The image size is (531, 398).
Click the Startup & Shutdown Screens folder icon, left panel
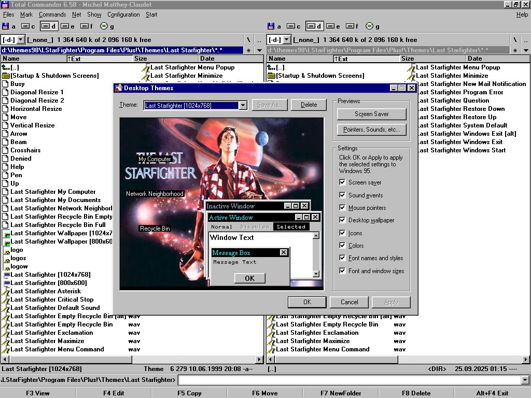tap(6, 76)
